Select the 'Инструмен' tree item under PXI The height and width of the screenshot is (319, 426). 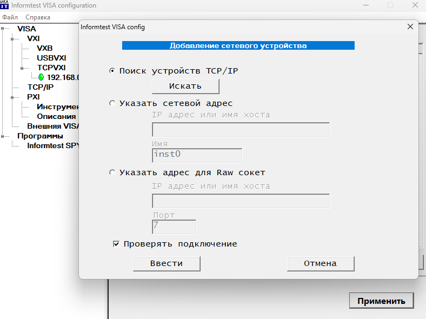pos(58,107)
